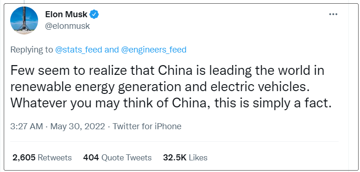Click the 'Replying to' gray text

click(x=32, y=50)
